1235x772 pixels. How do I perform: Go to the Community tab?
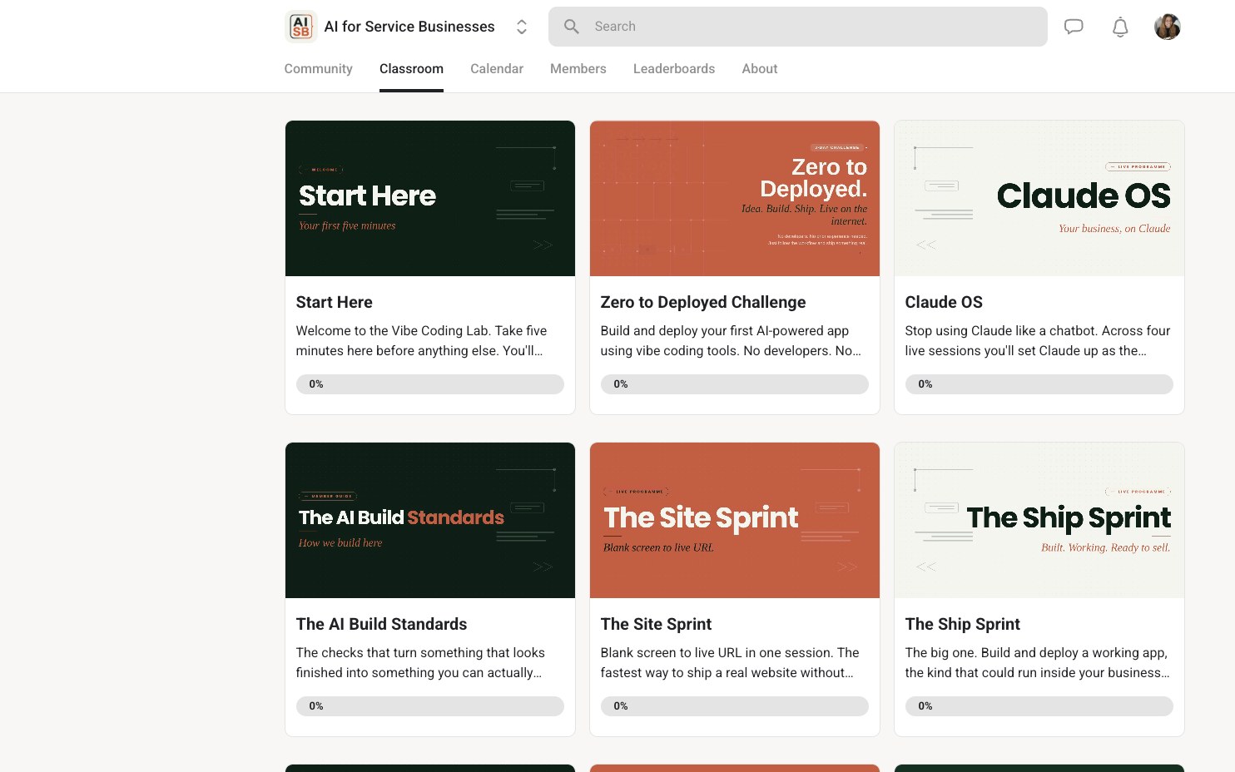[318, 69]
